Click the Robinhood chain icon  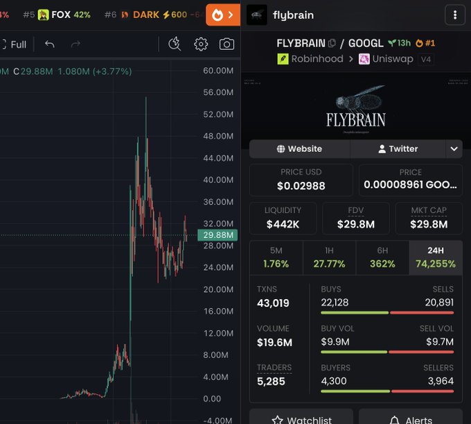[x=283, y=59]
